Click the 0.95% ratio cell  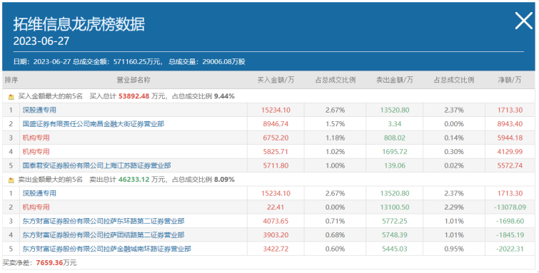454,249
